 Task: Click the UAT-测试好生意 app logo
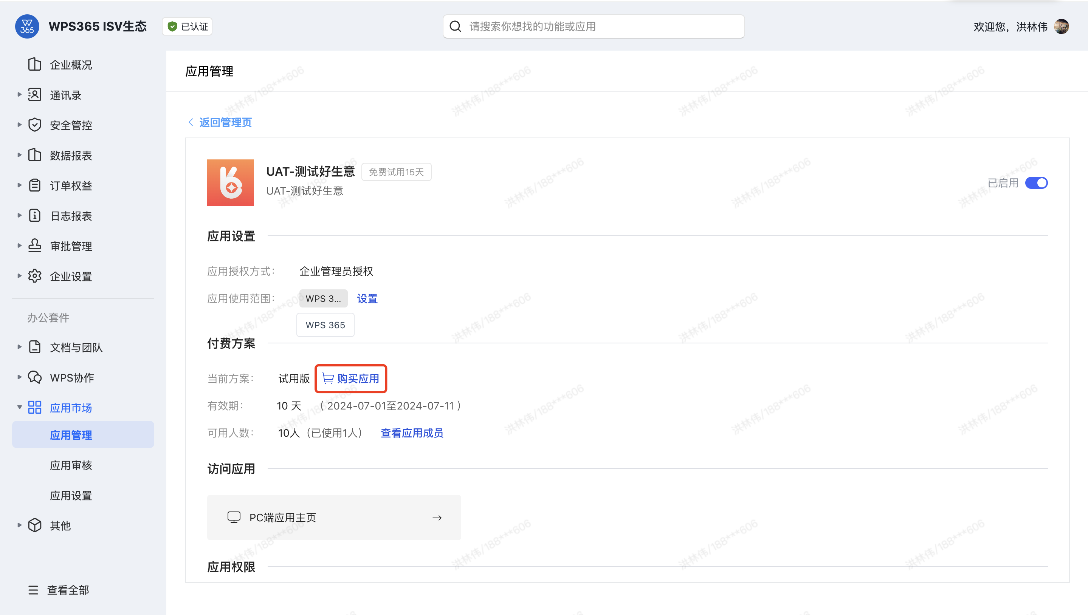[x=230, y=182]
